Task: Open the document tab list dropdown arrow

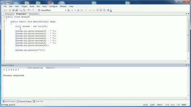Action: click(186, 14)
